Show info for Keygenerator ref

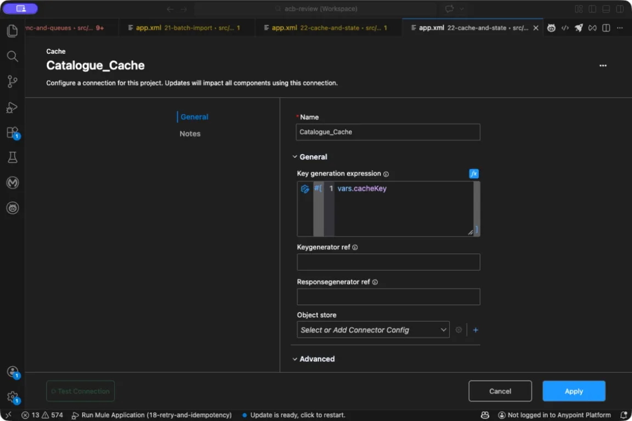click(x=355, y=247)
